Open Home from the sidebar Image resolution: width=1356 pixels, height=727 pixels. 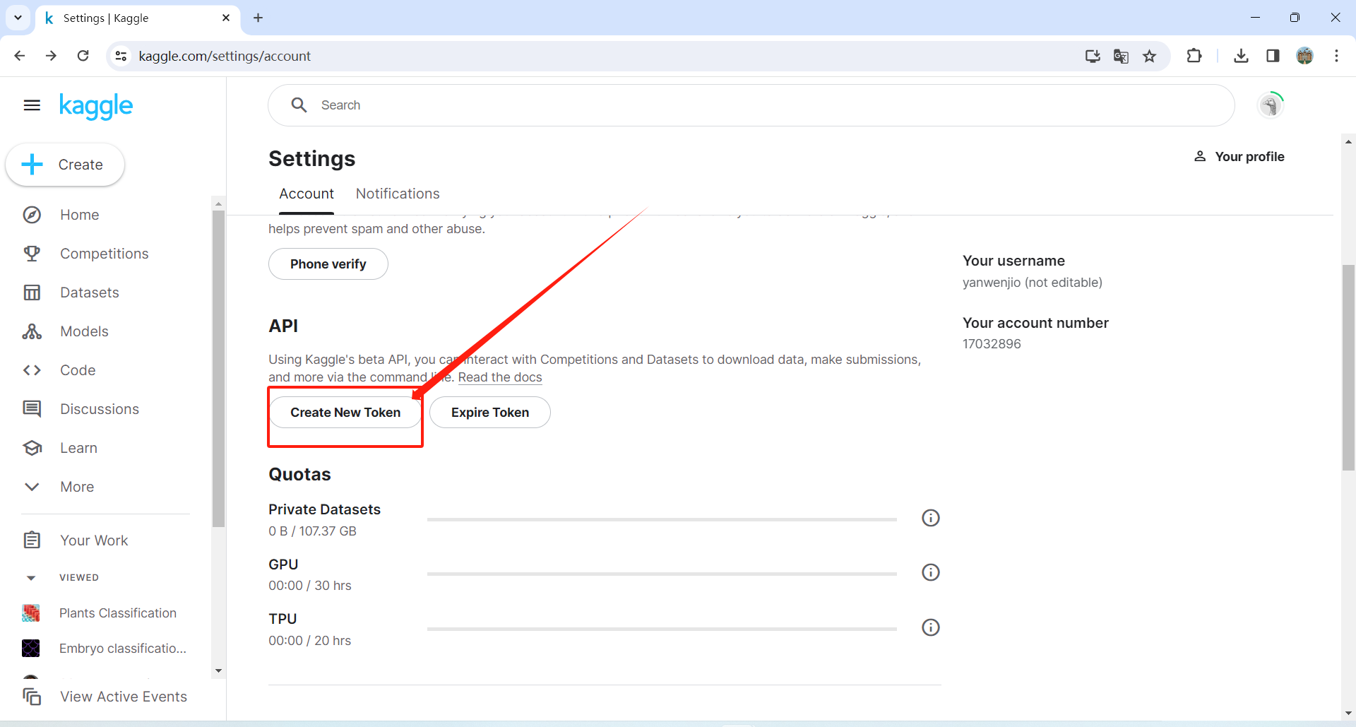(x=79, y=215)
